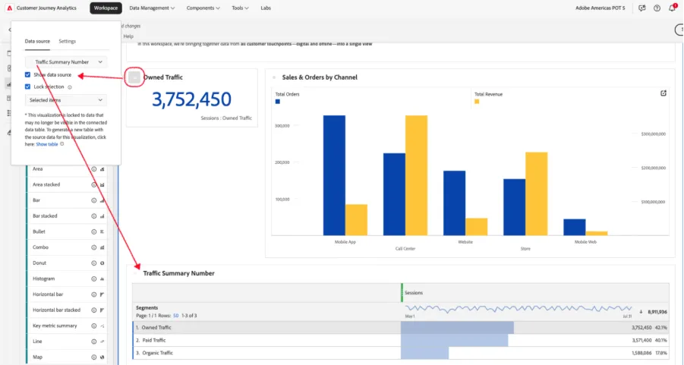
Task: Select the Owned Traffic table row
Action: [401, 328]
